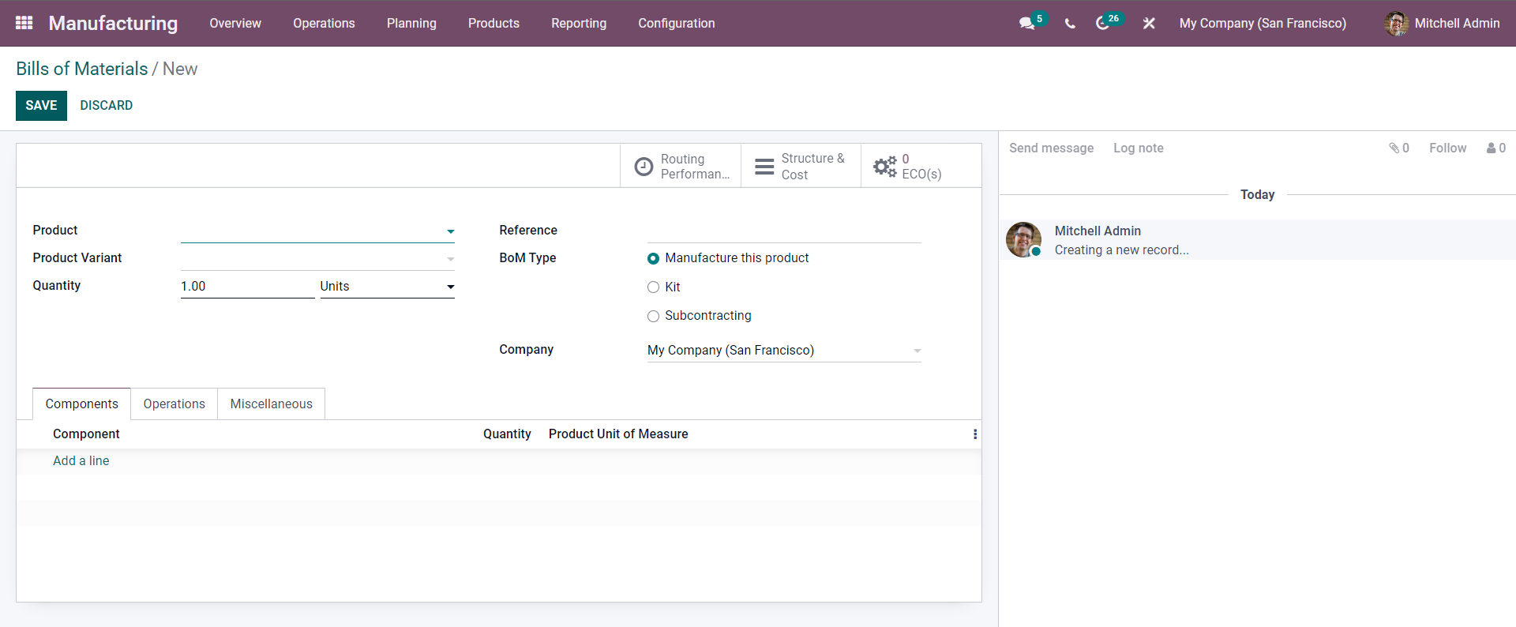1516x627 pixels.
Task: Click the Routing Performance clock icon
Action: (644, 166)
